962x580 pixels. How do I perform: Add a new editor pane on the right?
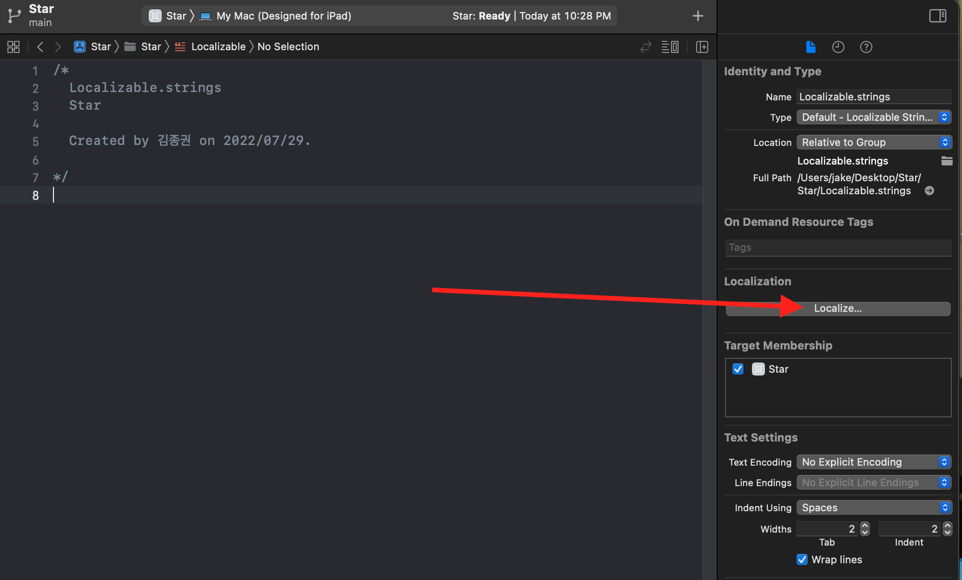click(x=702, y=46)
